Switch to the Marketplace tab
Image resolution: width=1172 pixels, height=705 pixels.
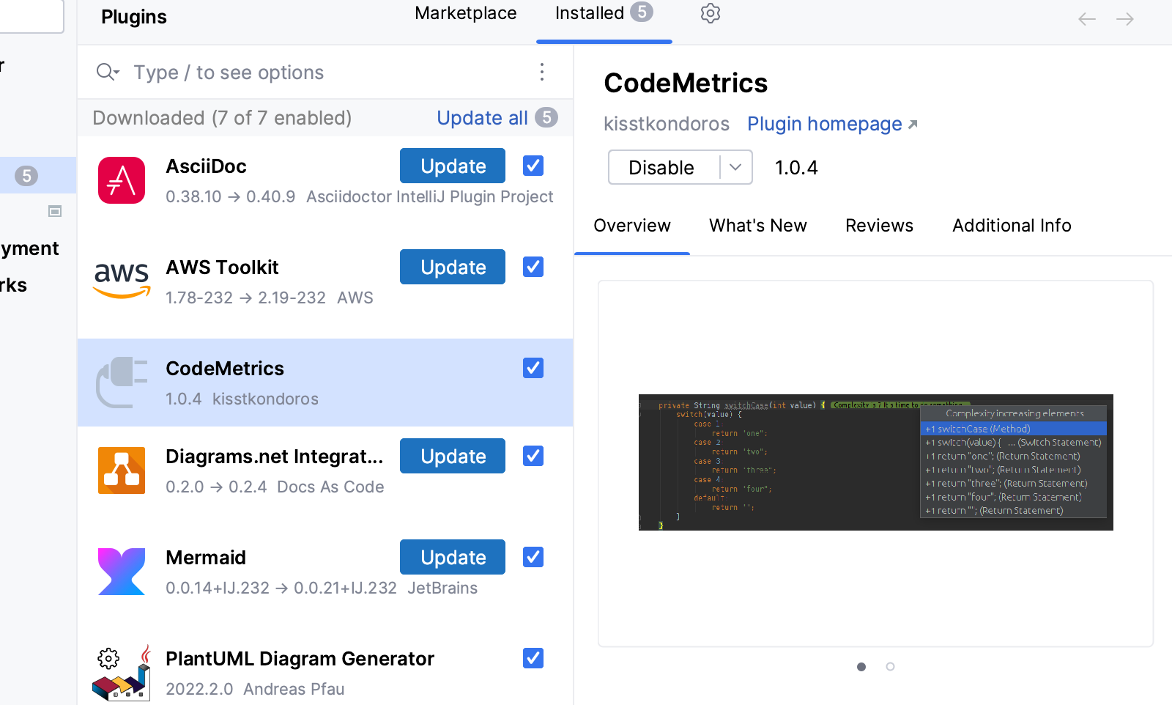[466, 13]
